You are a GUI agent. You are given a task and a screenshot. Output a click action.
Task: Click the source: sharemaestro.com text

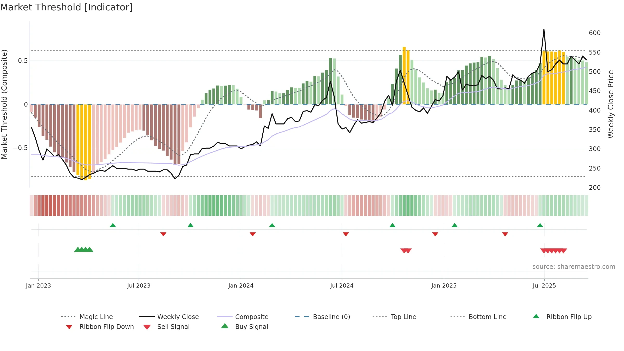(574, 267)
